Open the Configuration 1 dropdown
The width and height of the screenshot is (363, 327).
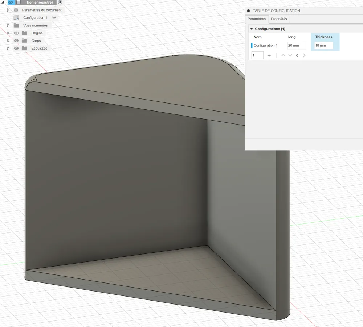54,17
